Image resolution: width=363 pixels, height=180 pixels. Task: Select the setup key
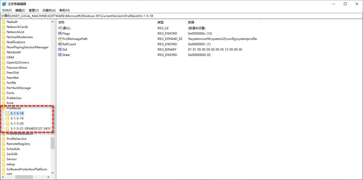11,164
